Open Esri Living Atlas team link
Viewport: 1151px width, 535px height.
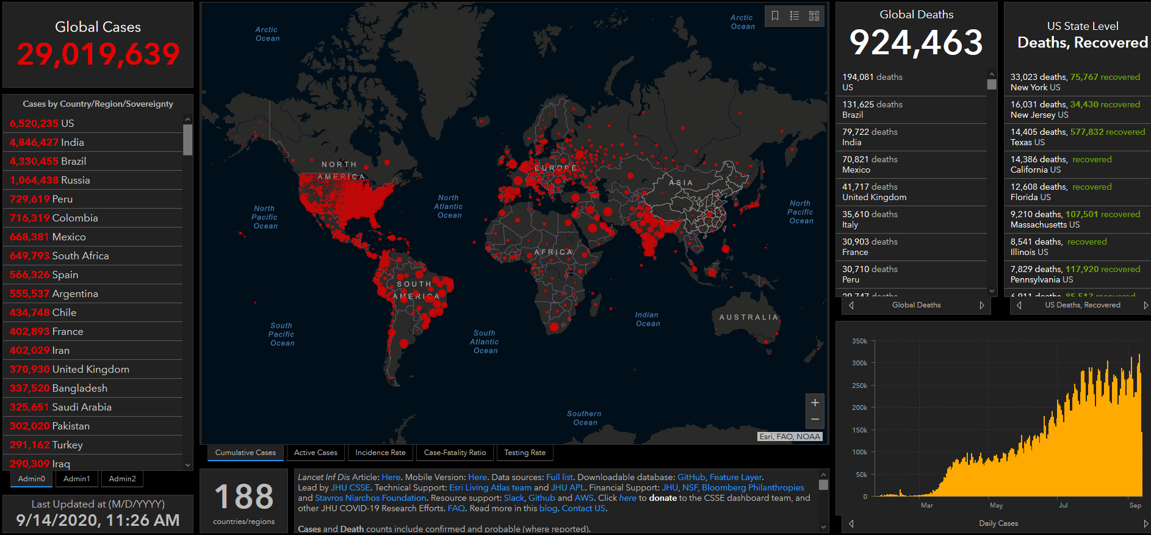coord(490,487)
